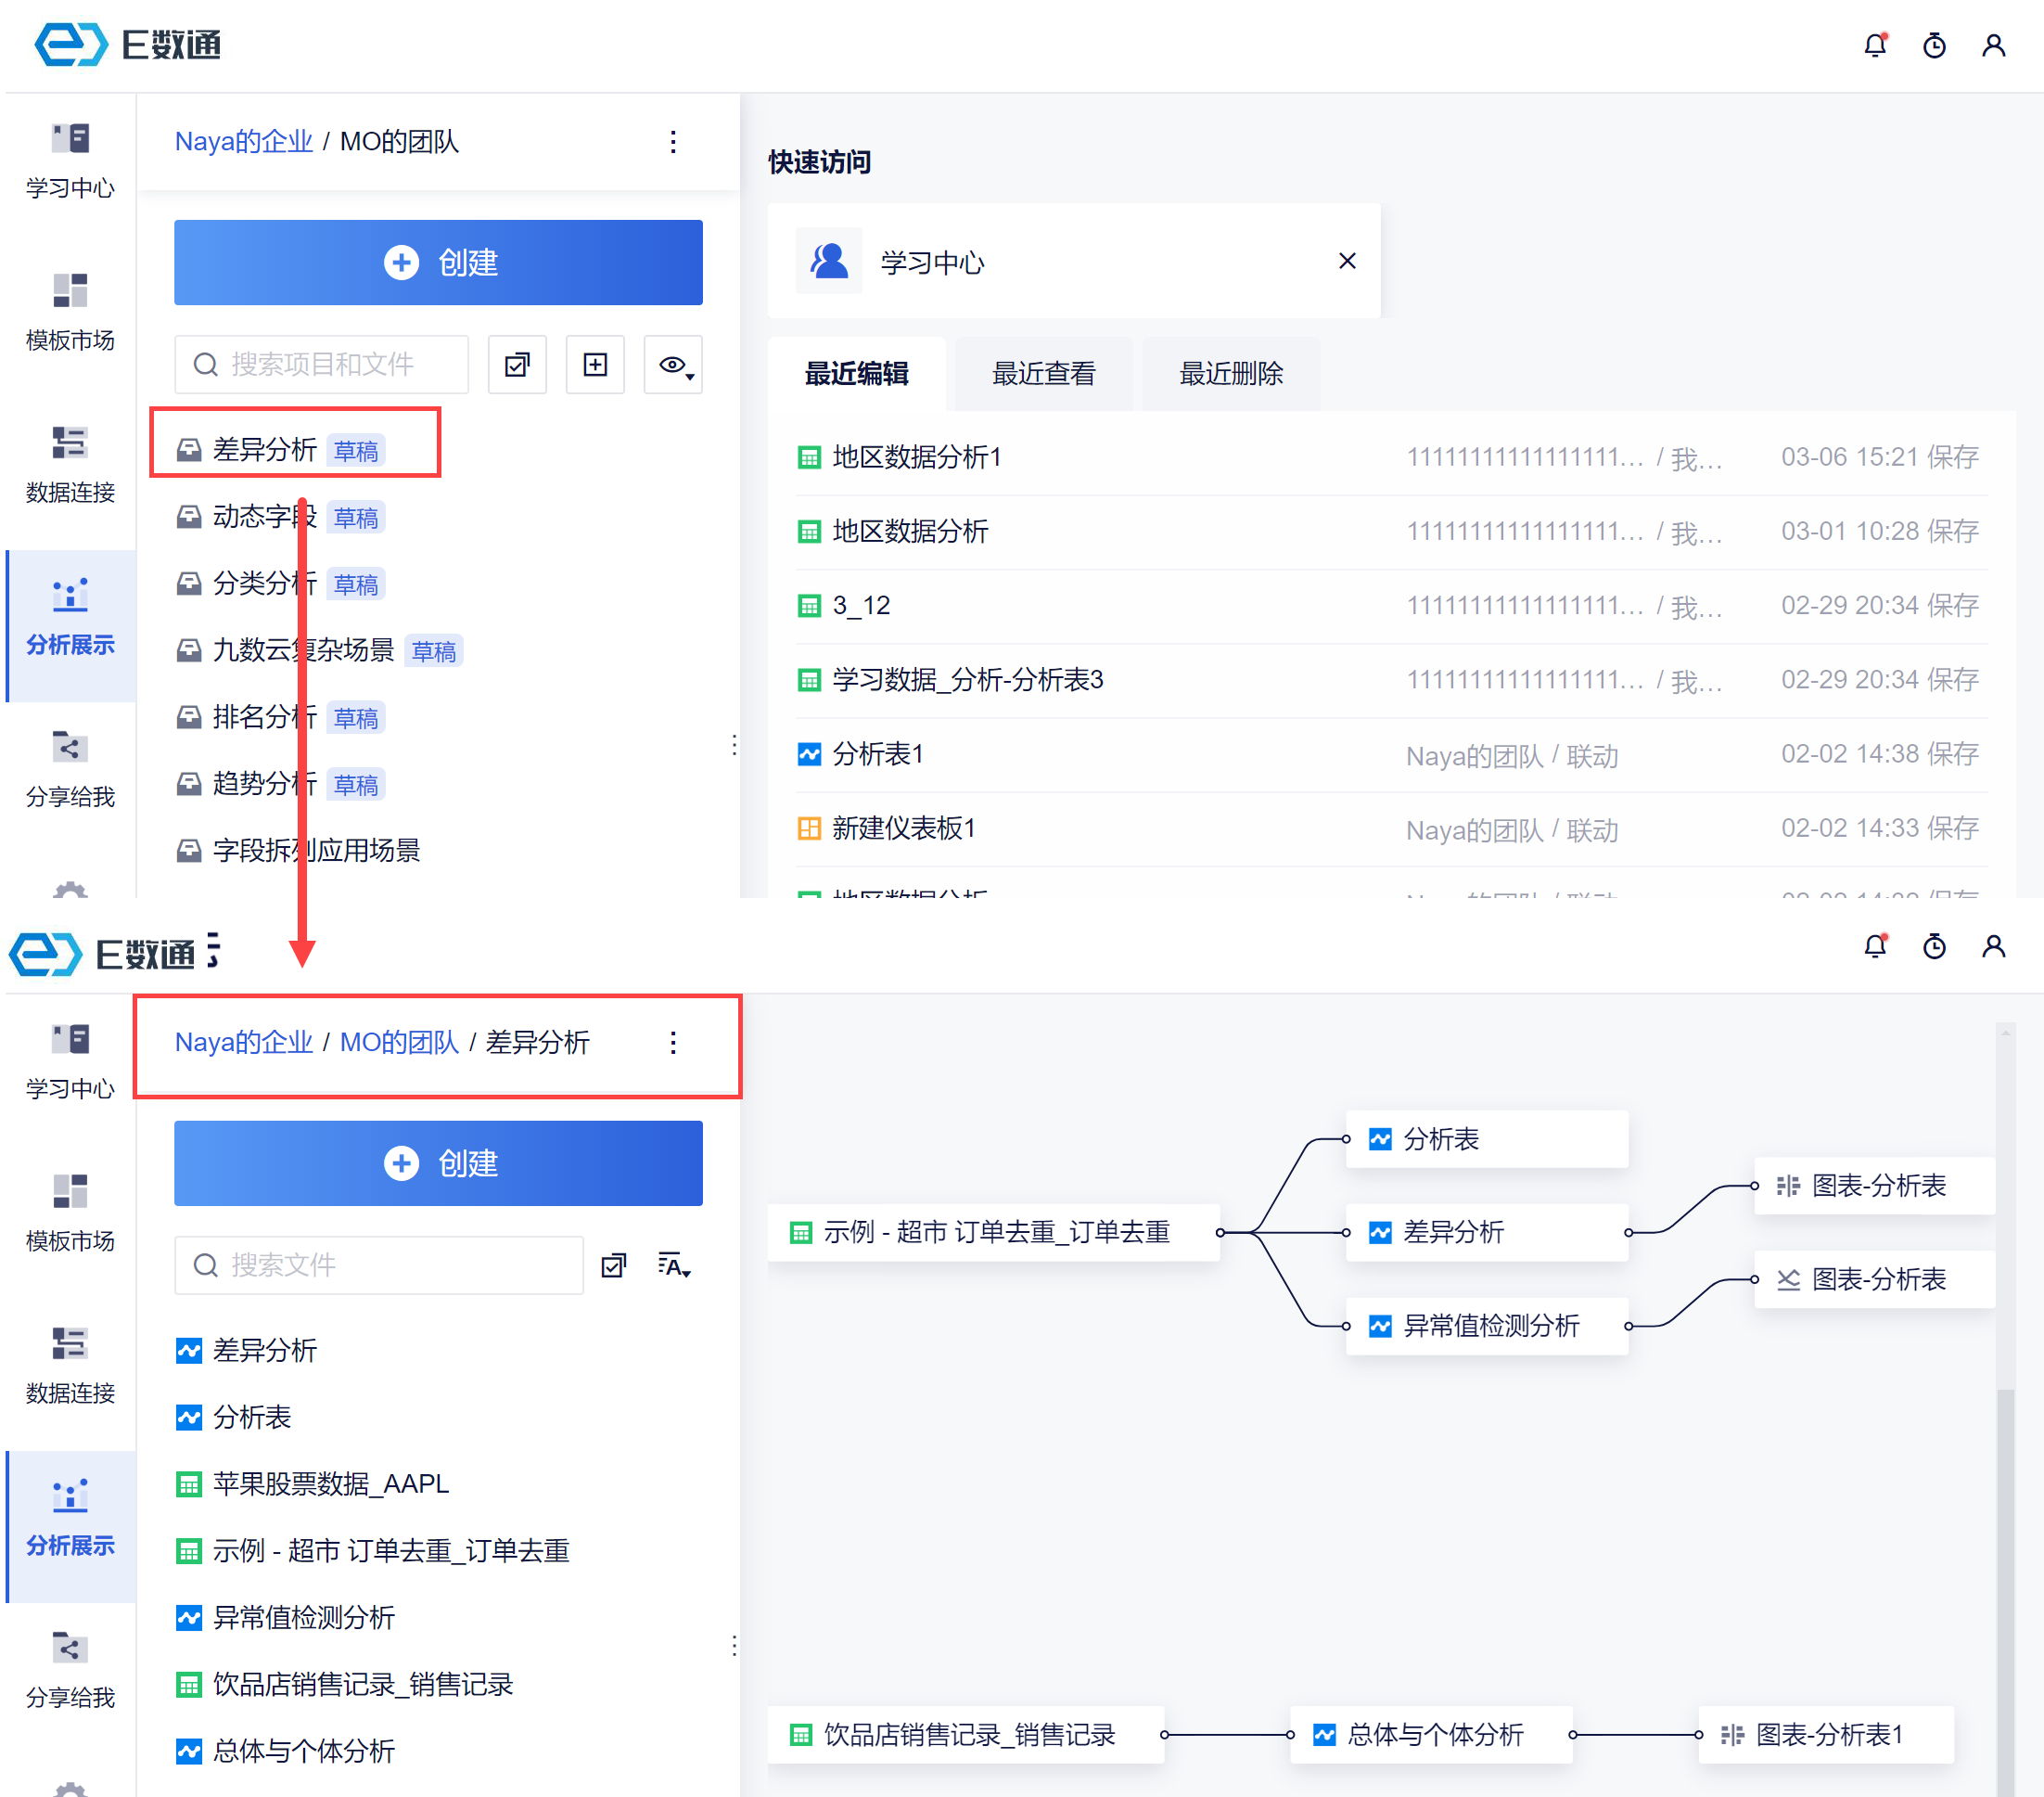Open the Naya的企业 breadcrumb link
Screen dimensions: 2044x1797
coord(243,141)
